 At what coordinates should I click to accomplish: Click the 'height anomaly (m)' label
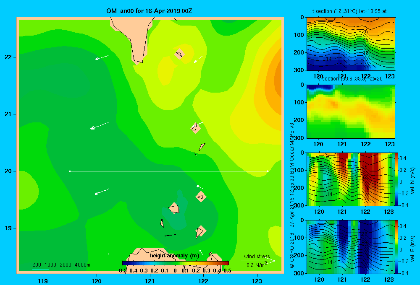point(175,256)
